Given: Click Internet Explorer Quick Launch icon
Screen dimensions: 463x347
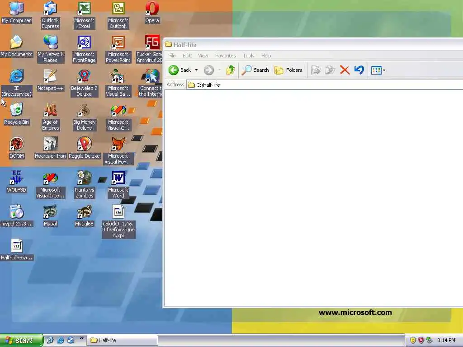Looking at the screenshot, I should point(60,340).
